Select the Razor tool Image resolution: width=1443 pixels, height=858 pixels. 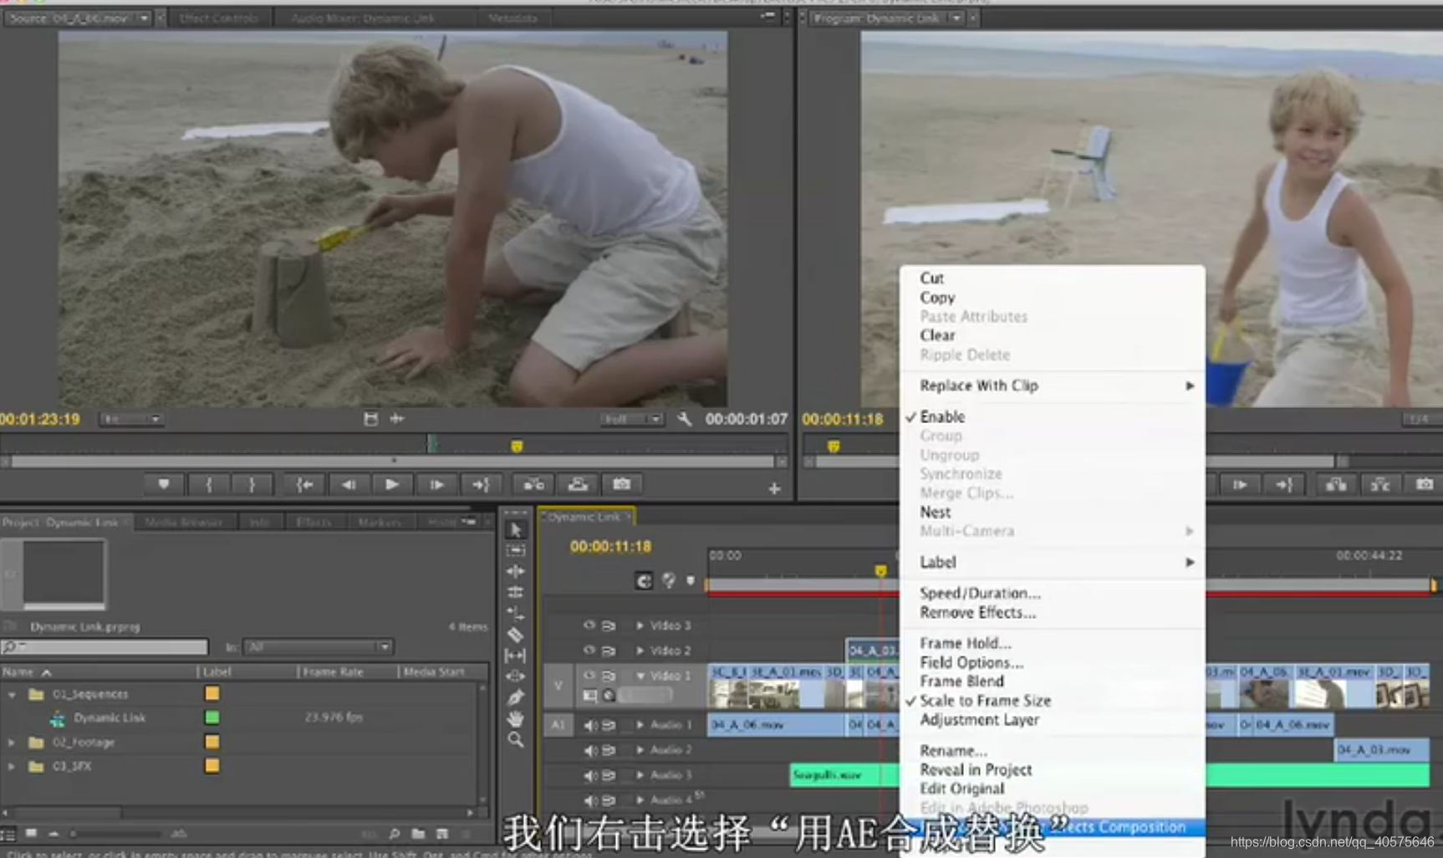(x=516, y=635)
